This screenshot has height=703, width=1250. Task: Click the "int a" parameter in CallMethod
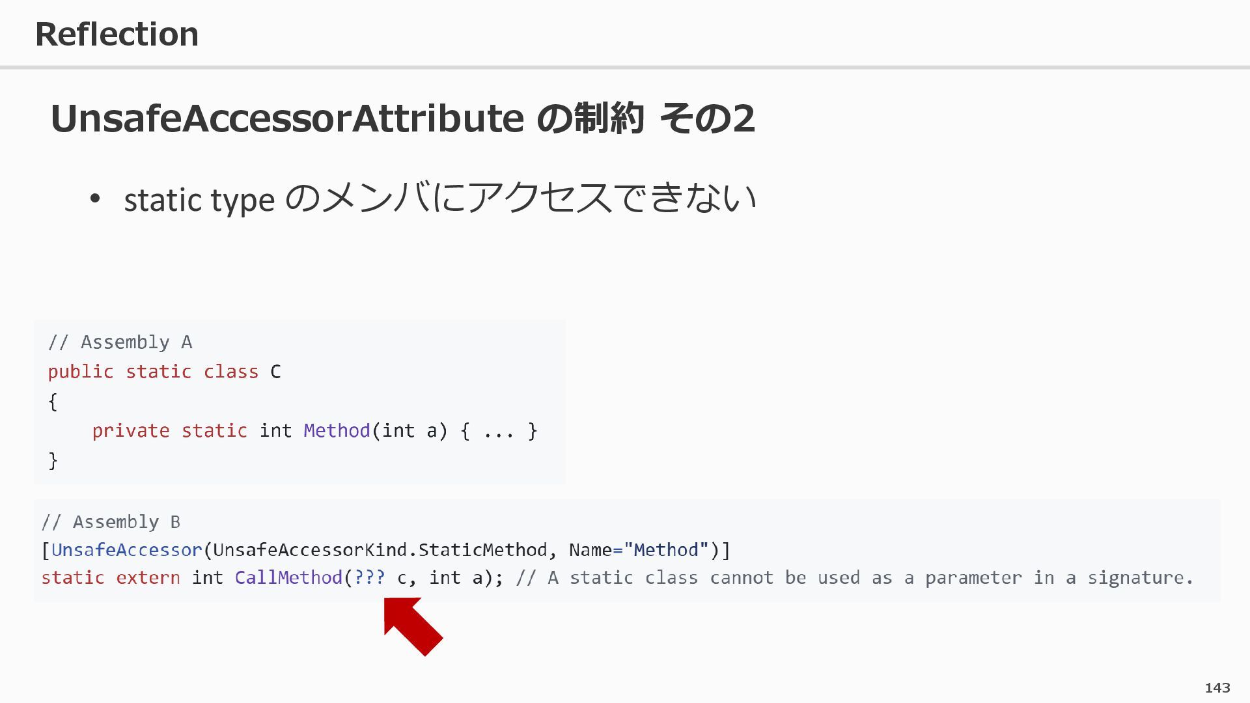[456, 578]
